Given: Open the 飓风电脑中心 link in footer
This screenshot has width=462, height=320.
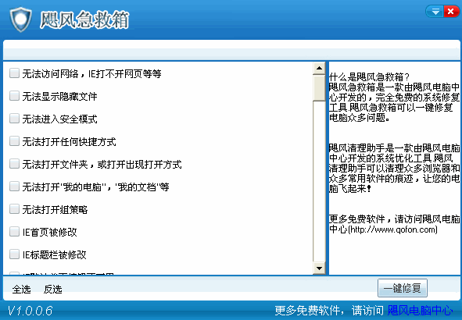Looking at the screenshot, I should [420, 311].
